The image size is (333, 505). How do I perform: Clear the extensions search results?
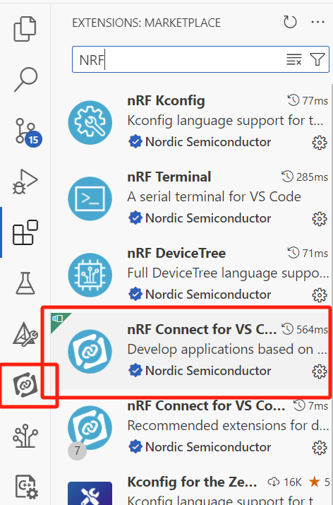(x=293, y=59)
